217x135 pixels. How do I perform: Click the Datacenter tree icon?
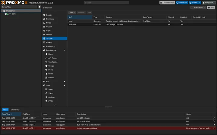4,11
